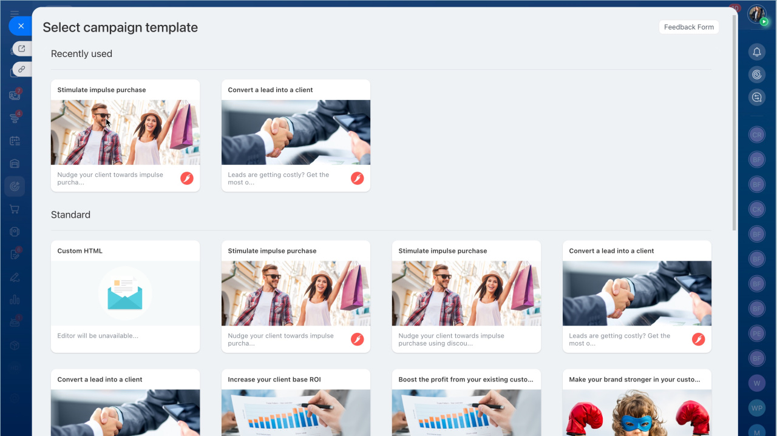Screen dimensions: 777x436
Task: Pick Make your brand stronger template
Action: point(637,402)
